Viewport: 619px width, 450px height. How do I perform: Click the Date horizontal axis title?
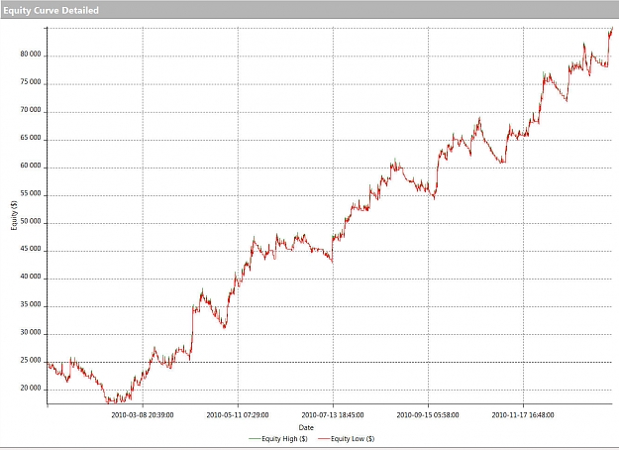306,427
